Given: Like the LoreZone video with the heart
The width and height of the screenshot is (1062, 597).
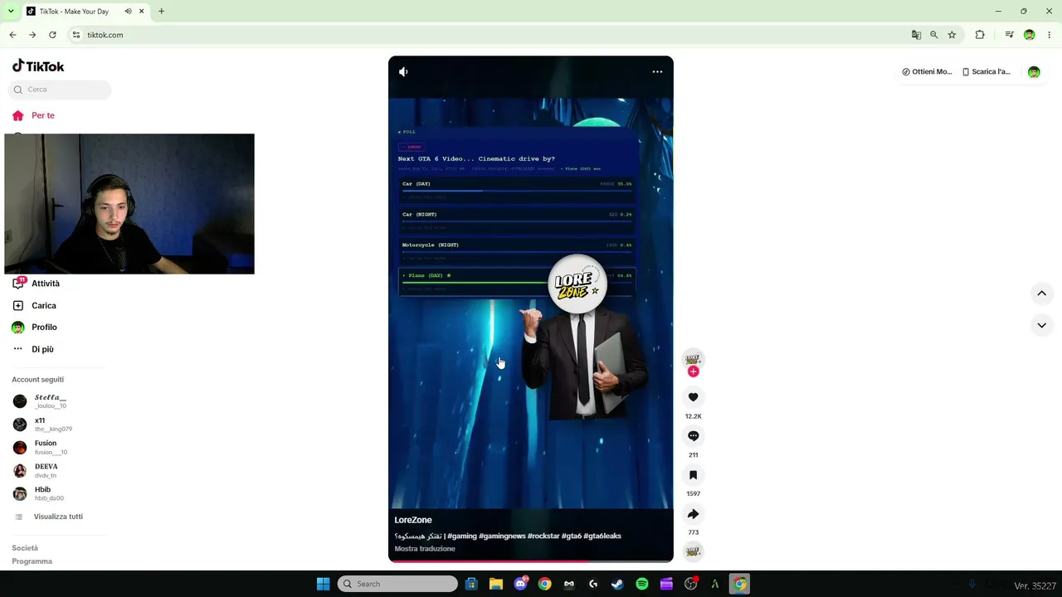Looking at the screenshot, I should click(x=694, y=397).
